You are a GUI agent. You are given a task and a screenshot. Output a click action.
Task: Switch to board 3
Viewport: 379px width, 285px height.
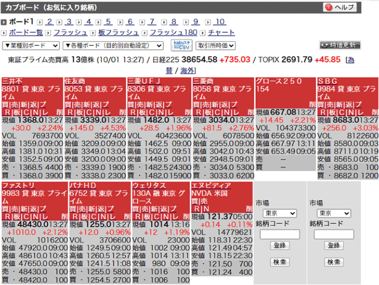coord(69,22)
